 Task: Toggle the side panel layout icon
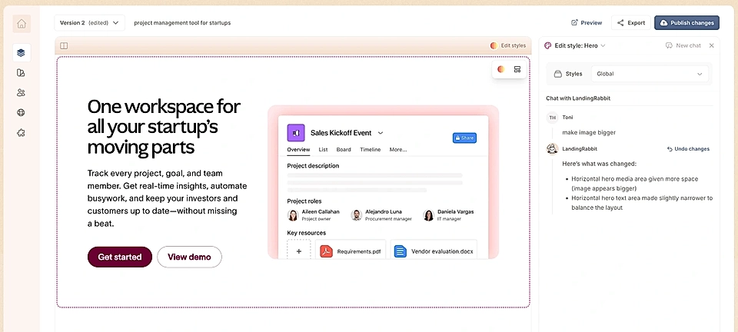point(64,45)
